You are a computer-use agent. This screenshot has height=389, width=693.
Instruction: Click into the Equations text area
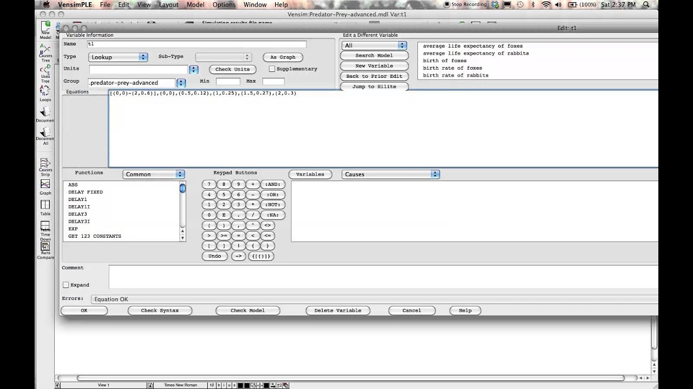[383, 129]
